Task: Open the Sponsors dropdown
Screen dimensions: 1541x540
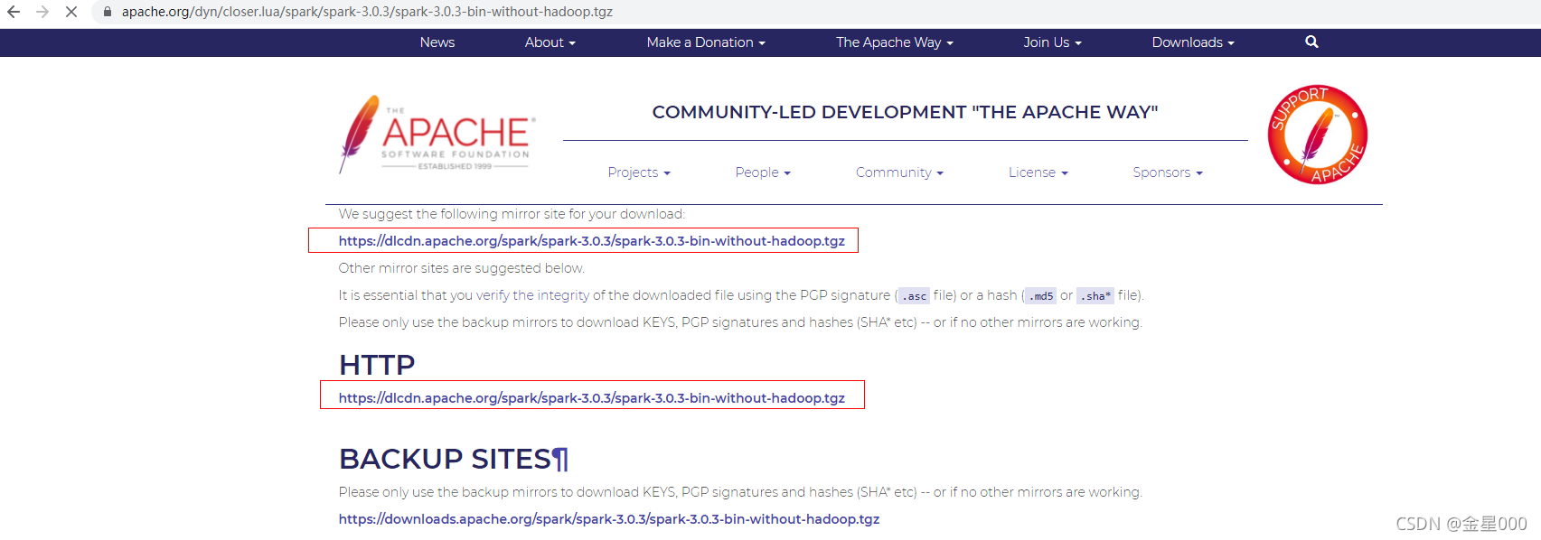Action: point(1167,172)
